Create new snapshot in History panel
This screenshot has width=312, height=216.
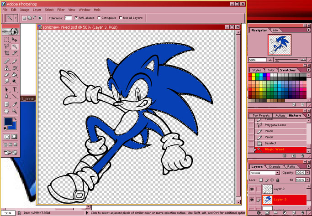coord(293,156)
